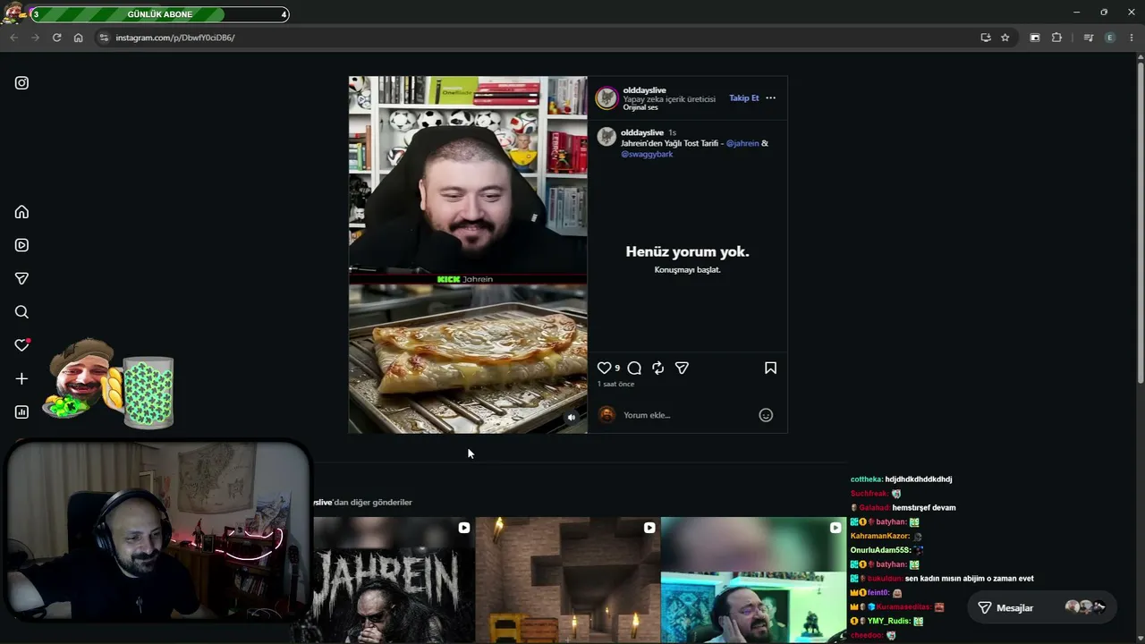View site information icon in address bar
The height and width of the screenshot is (644, 1145).
point(104,38)
